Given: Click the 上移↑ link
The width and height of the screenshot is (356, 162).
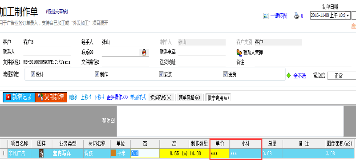Looking at the screenshot, I should (x=86, y=97).
